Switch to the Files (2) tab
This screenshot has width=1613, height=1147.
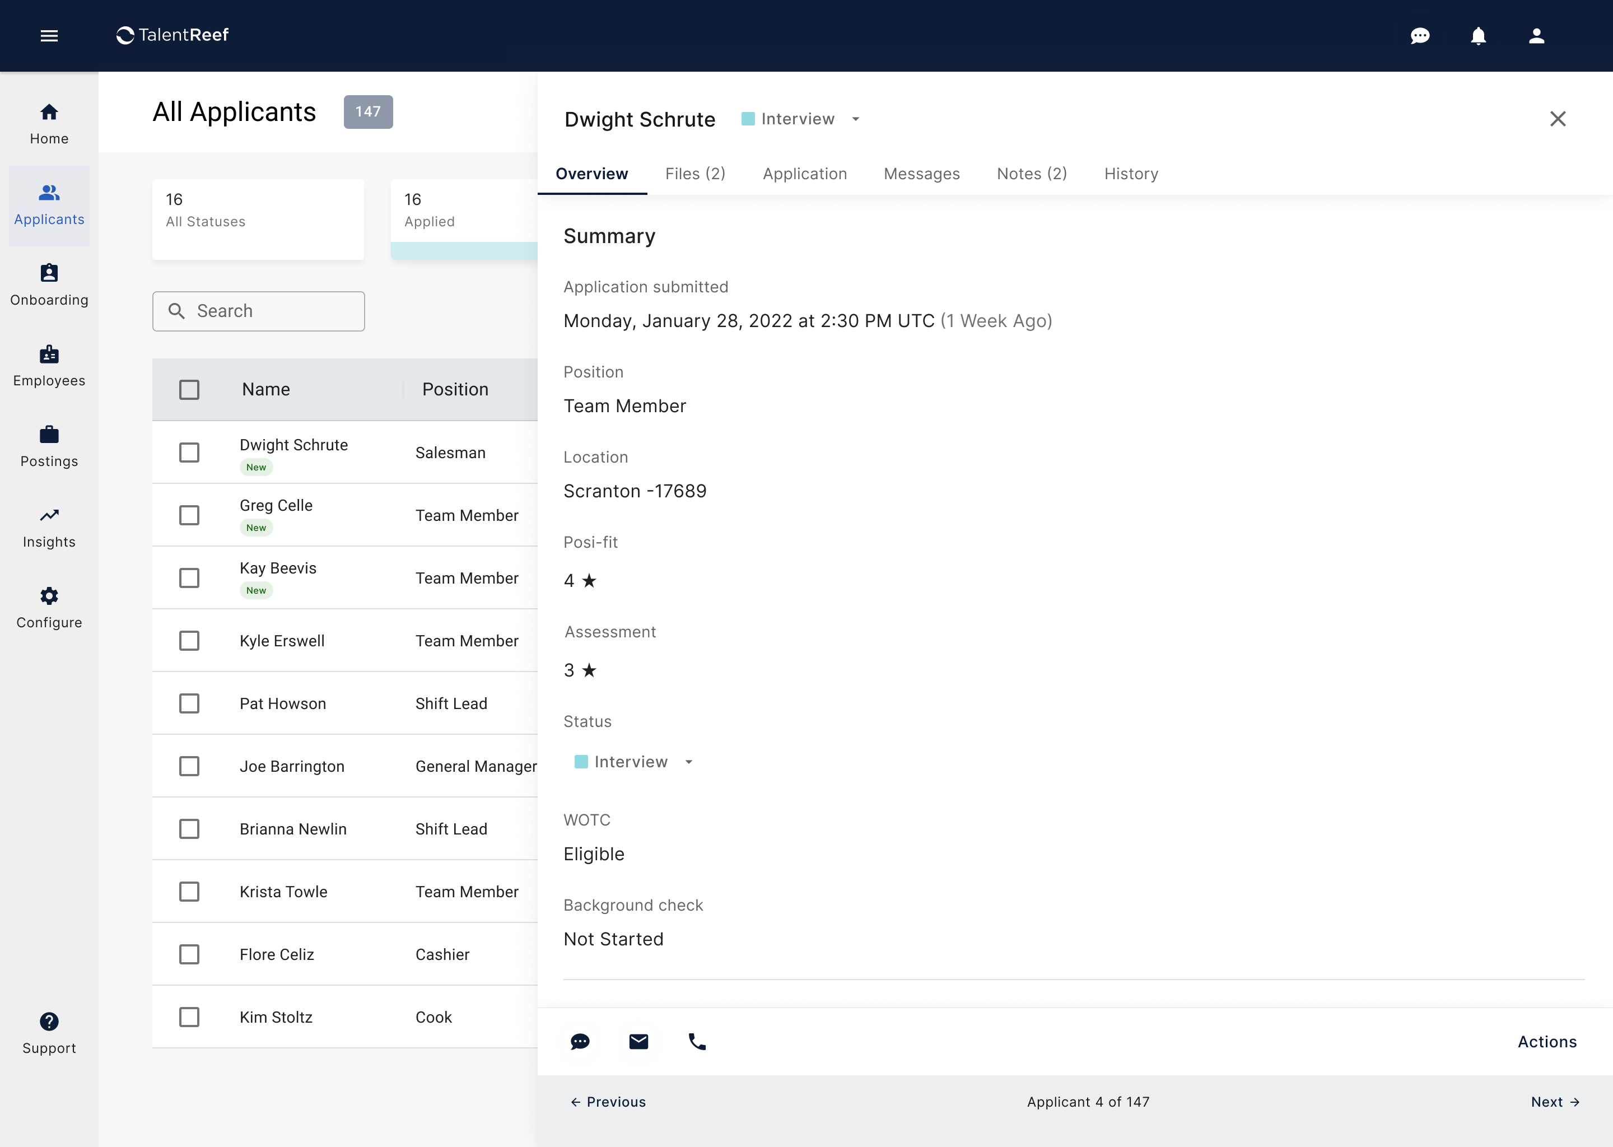coord(695,174)
